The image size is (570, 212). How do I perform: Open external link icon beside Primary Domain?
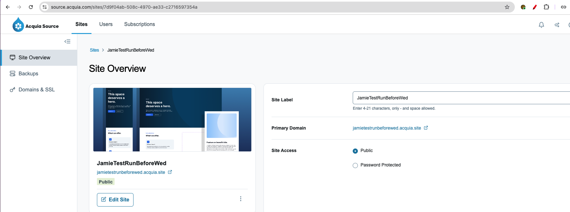pyautogui.click(x=426, y=128)
